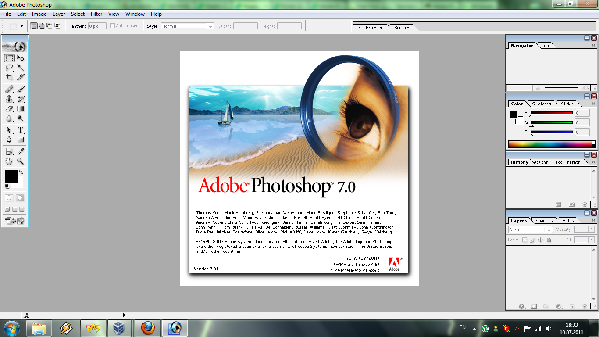
Task: Select the Type tool
Action: click(21, 130)
